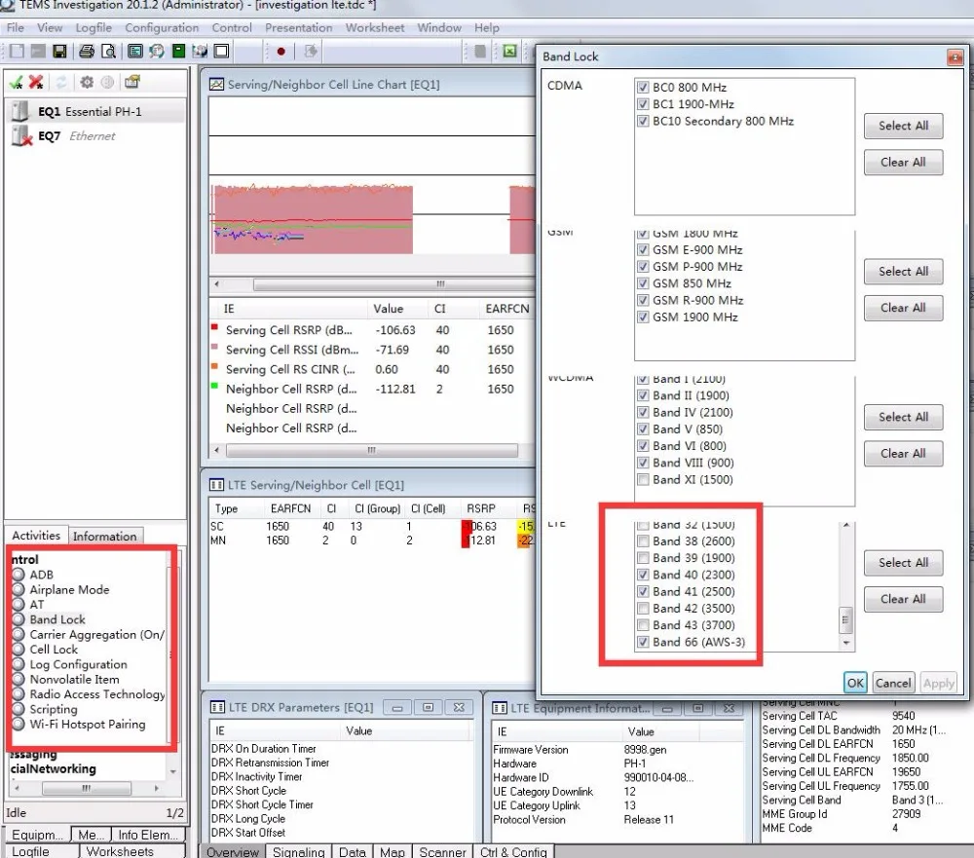Click the EQ7 Ethernet device icon
The width and height of the screenshot is (974, 858).
click(21, 135)
